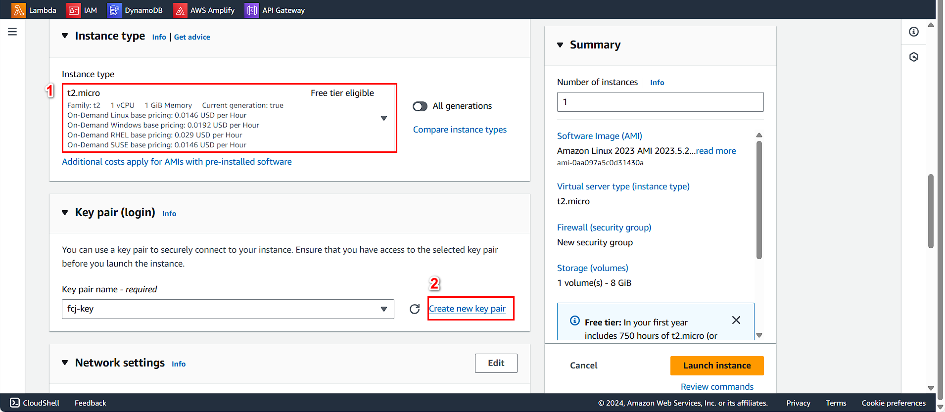Collapse the Network settings section
Screen dimensions: 945x412
pos(65,363)
